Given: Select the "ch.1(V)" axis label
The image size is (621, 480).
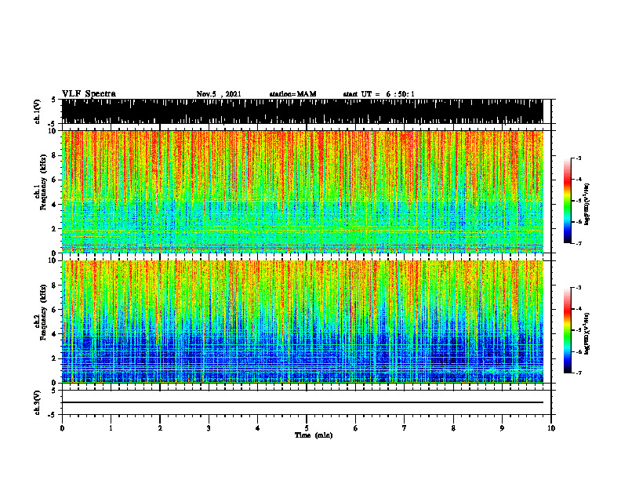Looking at the screenshot, I should (37, 112).
